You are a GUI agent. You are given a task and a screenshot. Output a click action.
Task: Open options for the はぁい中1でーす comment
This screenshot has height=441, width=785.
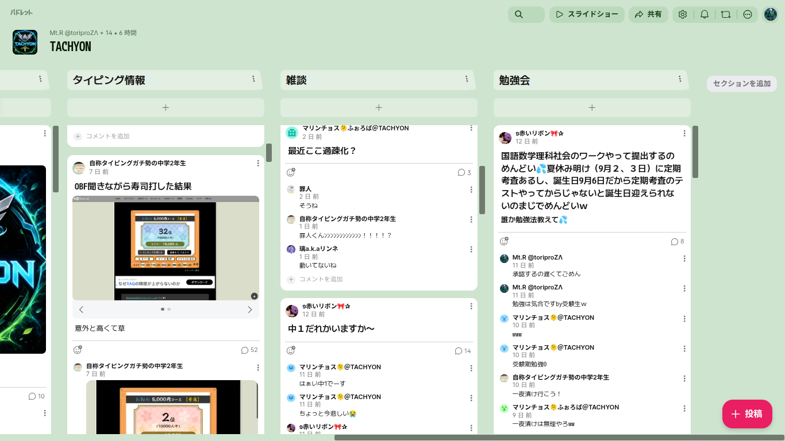click(x=471, y=368)
